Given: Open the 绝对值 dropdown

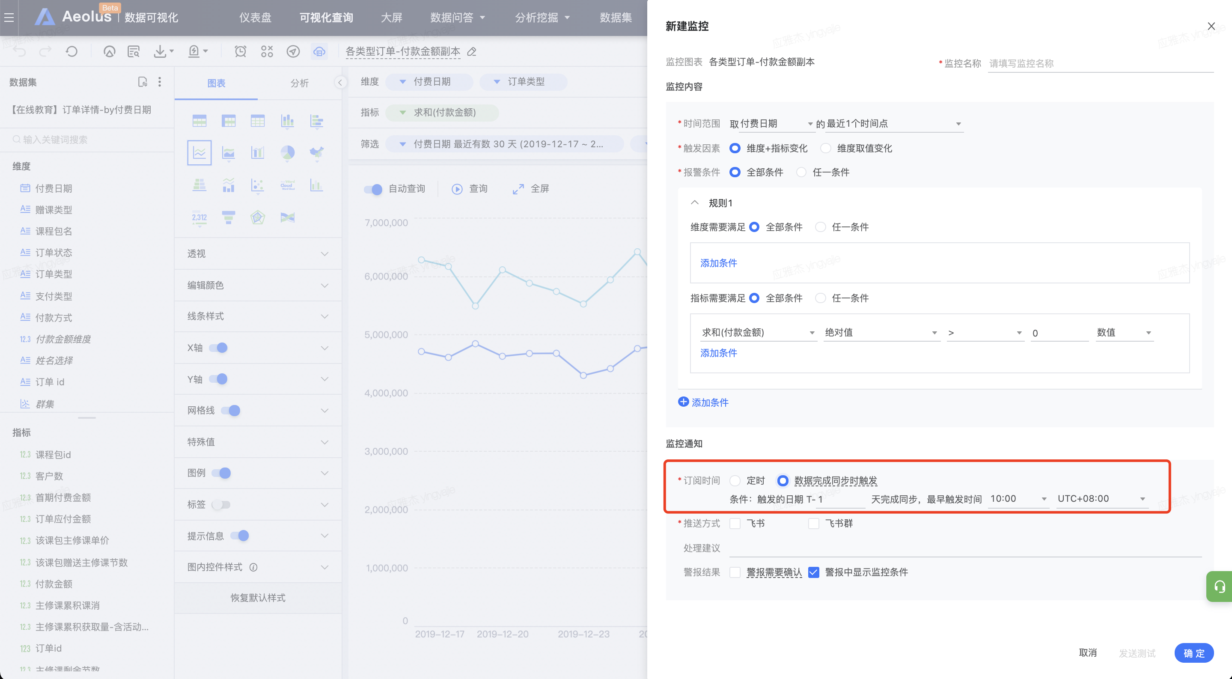Looking at the screenshot, I should click(x=881, y=333).
